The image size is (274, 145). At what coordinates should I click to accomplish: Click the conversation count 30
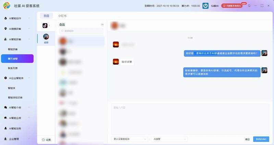pyautogui.click(x=102, y=24)
